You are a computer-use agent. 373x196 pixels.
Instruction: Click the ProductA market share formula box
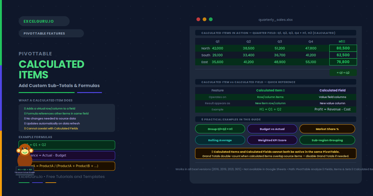coord(67,166)
